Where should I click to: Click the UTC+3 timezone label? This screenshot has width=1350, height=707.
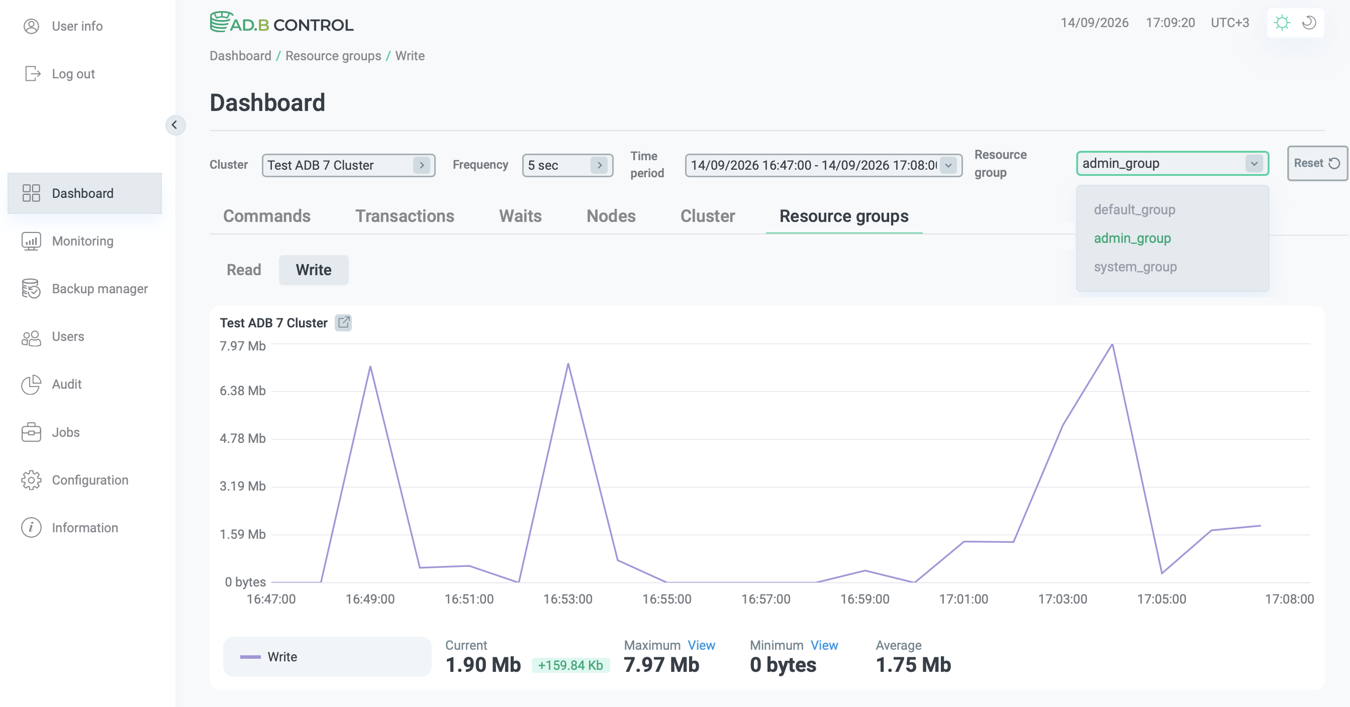click(x=1230, y=23)
